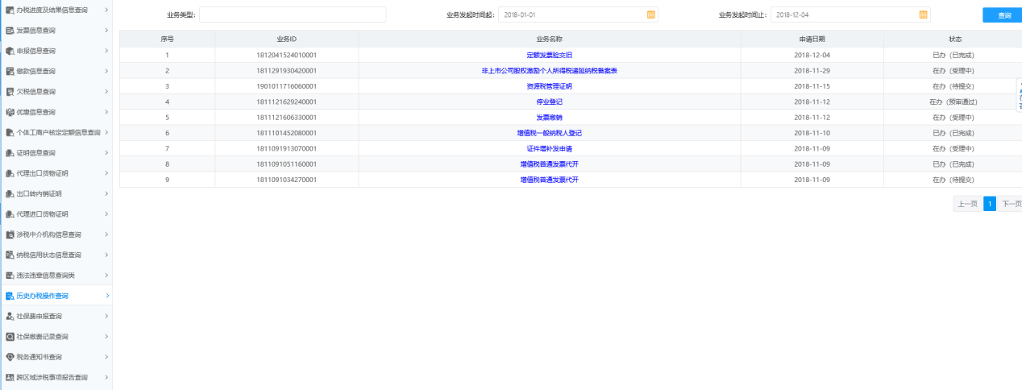Select 历史办税操作查询 in the sidebar
Viewport: 1022px width, 390px height.
[x=48, y=296]
